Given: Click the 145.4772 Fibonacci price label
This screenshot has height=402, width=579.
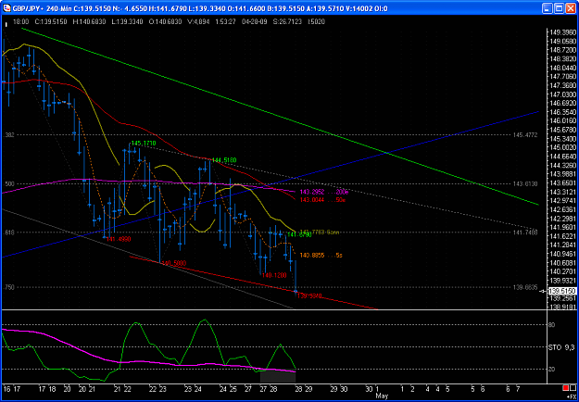Looking at the screenshot, I should tap(525, 135).
